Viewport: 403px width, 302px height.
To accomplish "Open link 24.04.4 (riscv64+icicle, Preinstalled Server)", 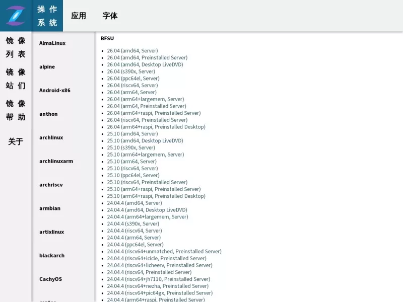I will [157, 259].
